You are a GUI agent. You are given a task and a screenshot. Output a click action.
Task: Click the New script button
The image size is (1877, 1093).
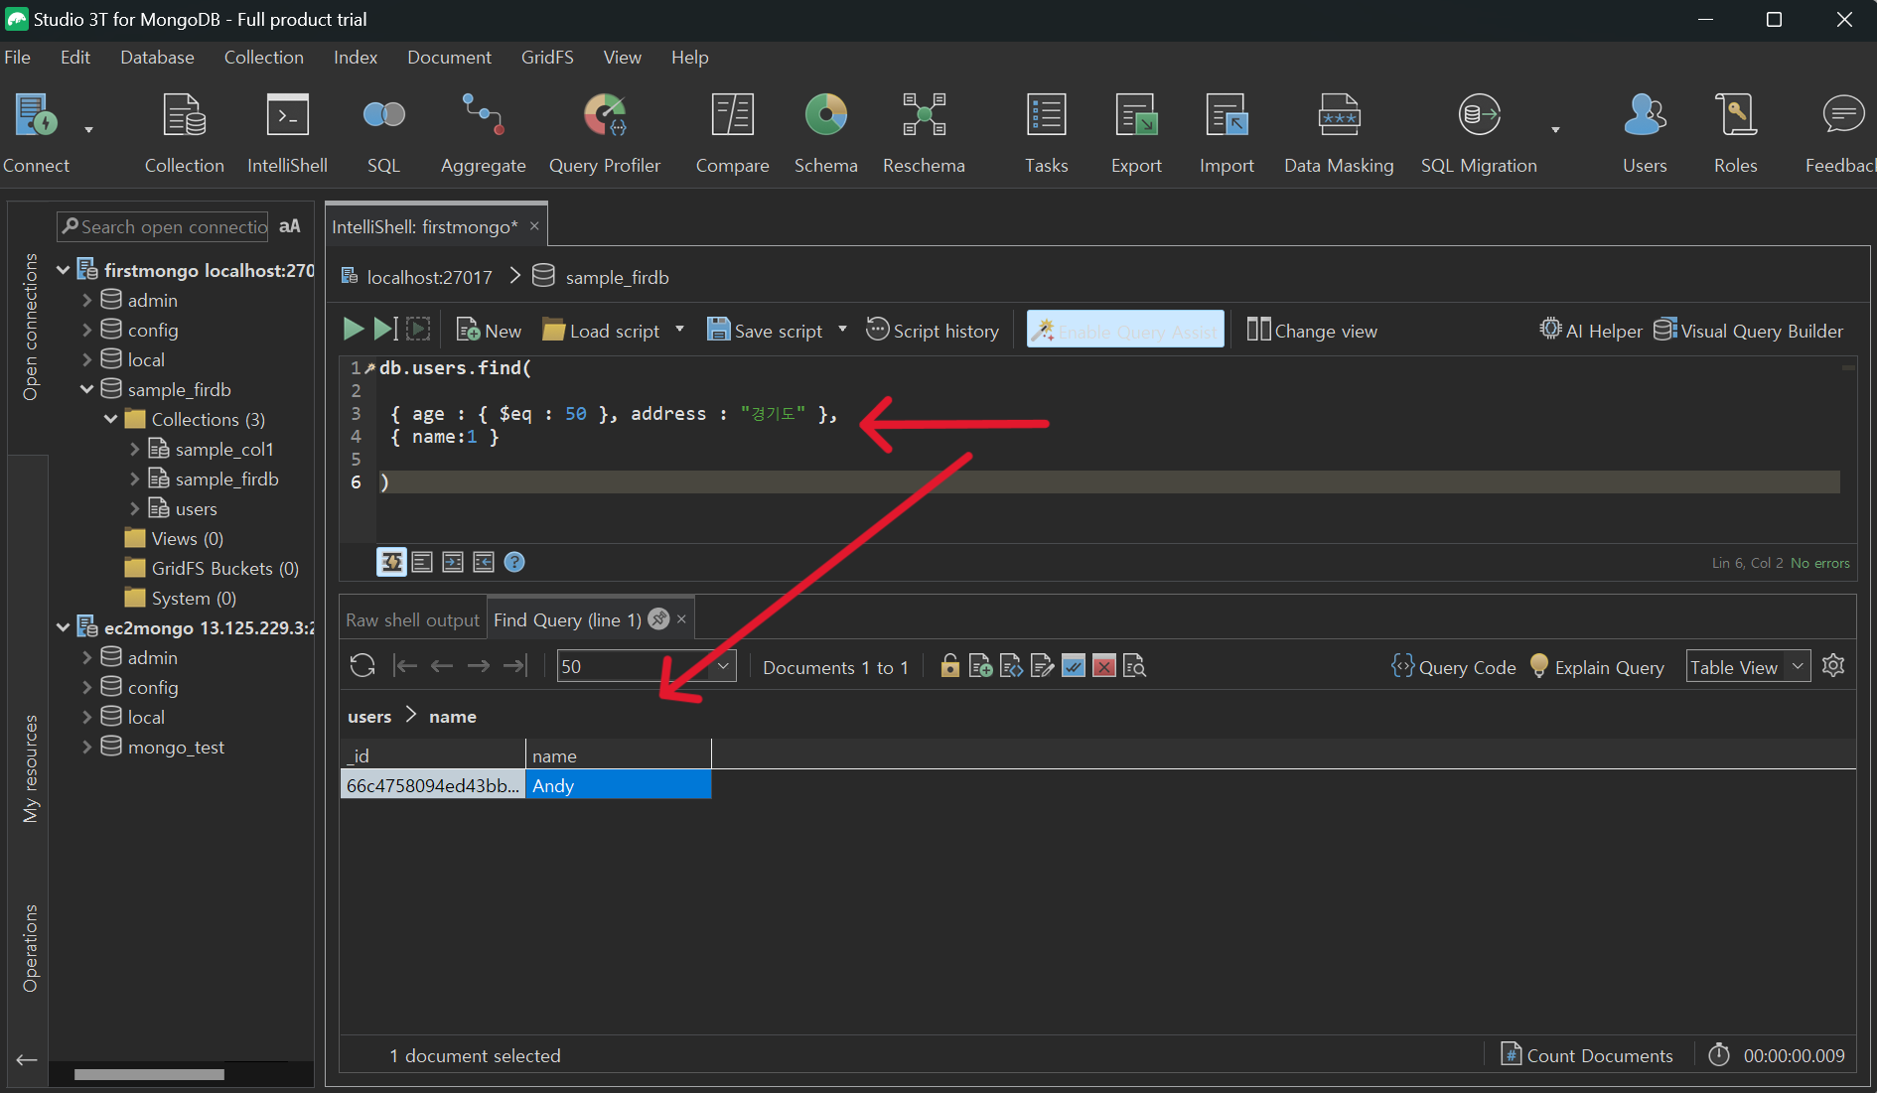pos(489,331)
